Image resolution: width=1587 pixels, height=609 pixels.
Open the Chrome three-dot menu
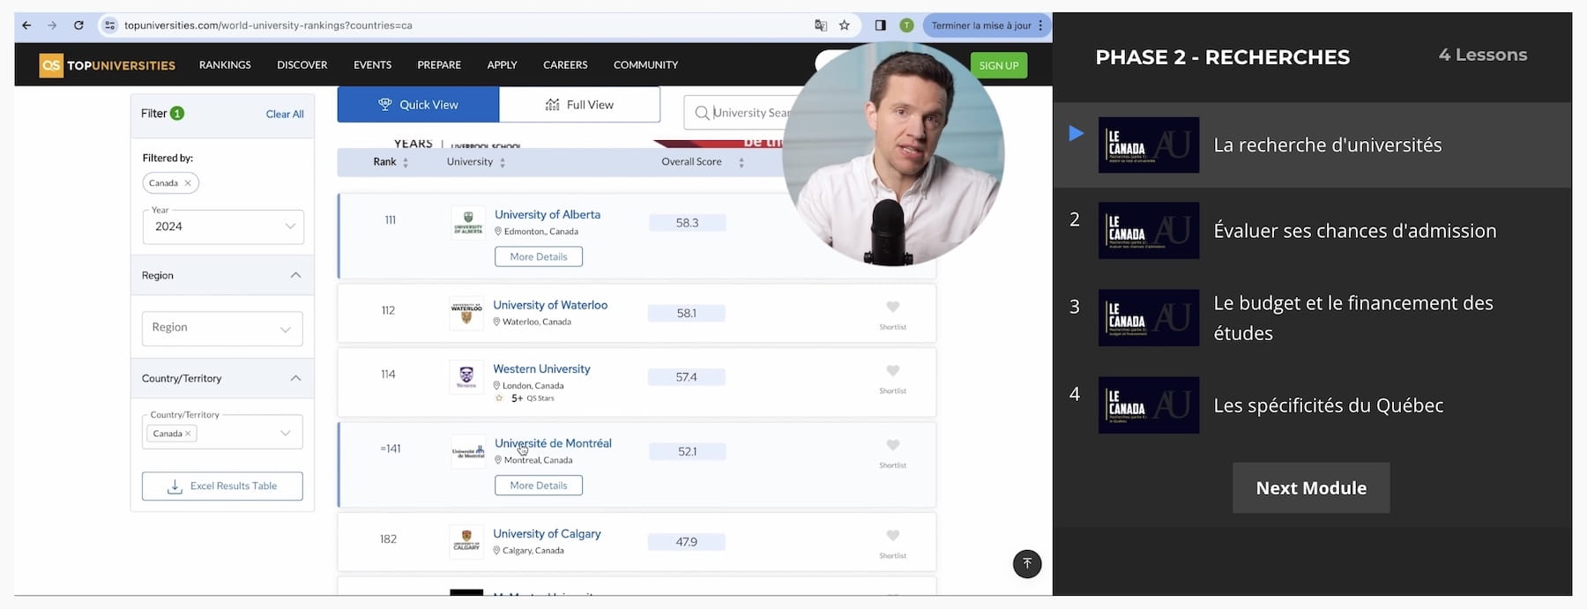pos(1040,26)
